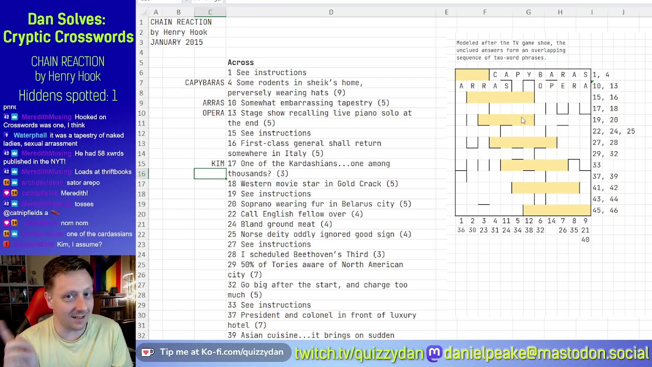The width and height of the screenshot is (652, 367).
Task: Click the Ko-fi heart cup icon
Action: (x=148, y=352)
